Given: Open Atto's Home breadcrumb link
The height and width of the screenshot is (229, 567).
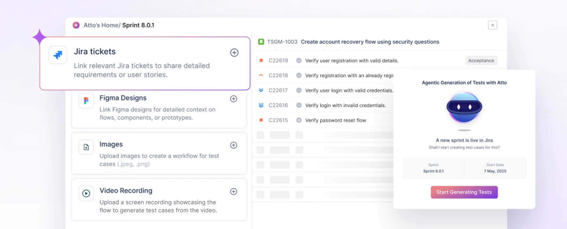Looking at the screenshot, I should [101, 25].
